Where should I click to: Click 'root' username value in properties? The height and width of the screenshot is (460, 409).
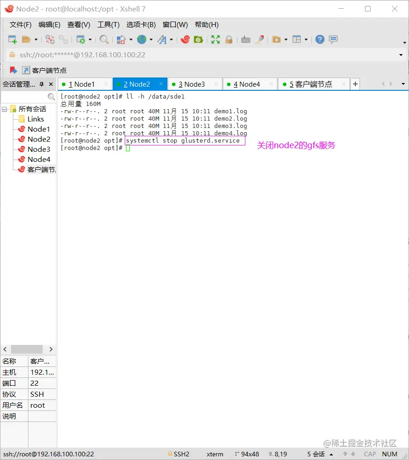(x=38, y=405)
